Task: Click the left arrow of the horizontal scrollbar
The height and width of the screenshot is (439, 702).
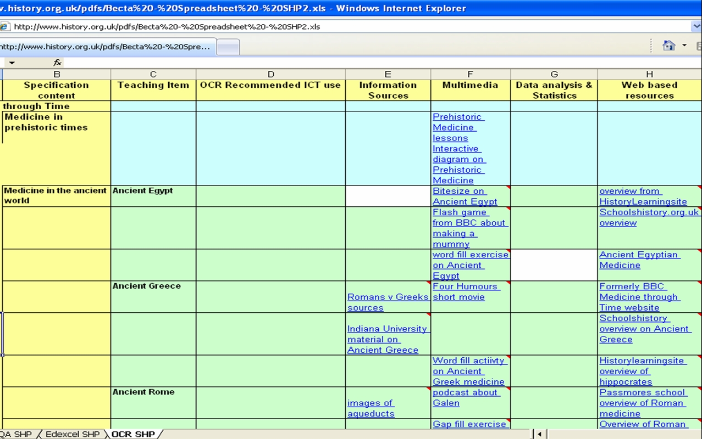Action: pos(539,434)
